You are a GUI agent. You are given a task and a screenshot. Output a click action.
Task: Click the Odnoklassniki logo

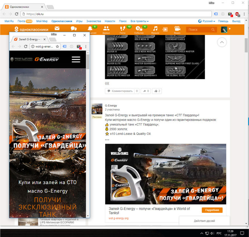click(x=31, y=29)
